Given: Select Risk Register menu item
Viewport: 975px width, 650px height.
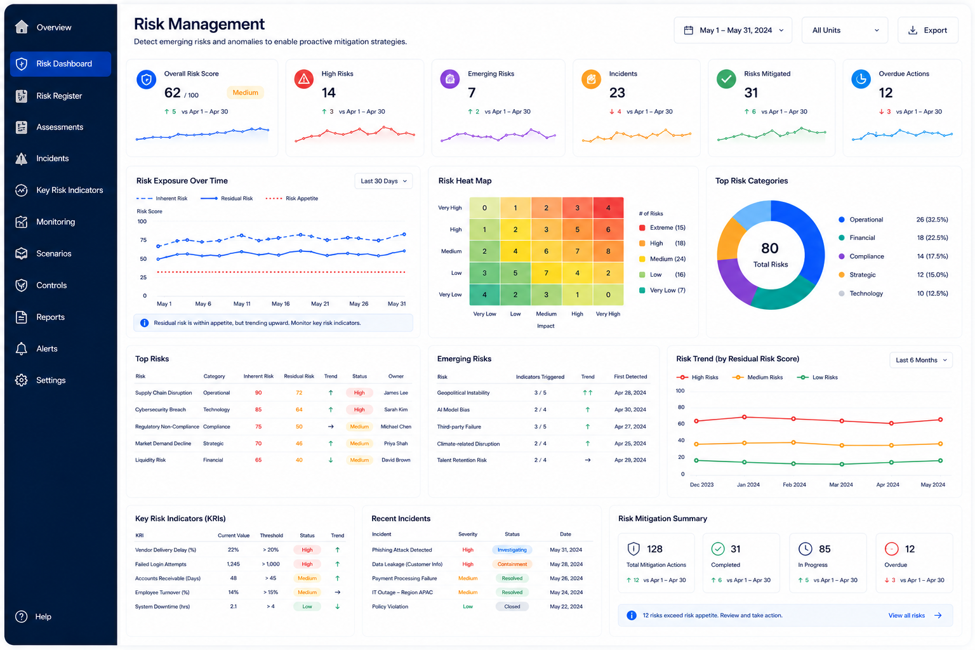Looking at the screenshot, I should [60, 96].
